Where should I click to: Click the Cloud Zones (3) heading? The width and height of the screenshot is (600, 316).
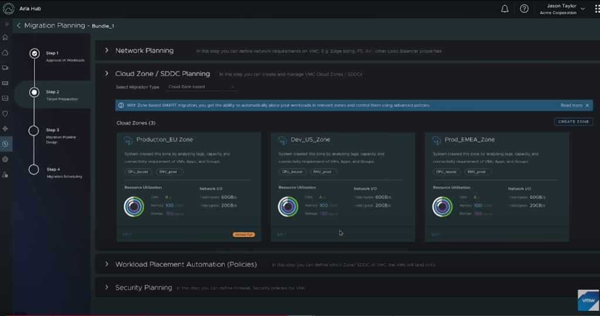coord(136,123)
